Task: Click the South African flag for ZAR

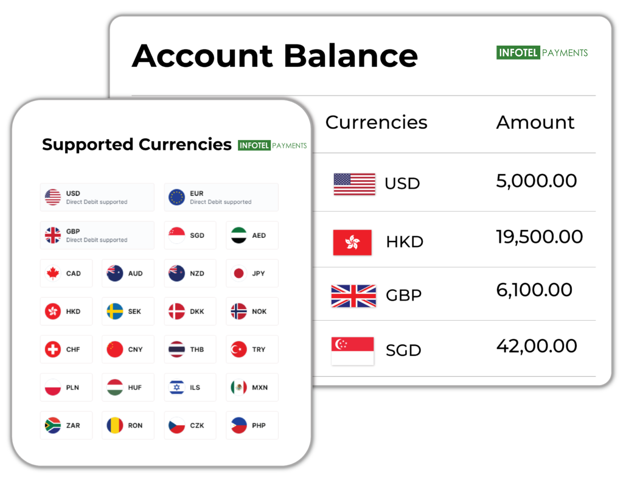Action: coord(53,425)
